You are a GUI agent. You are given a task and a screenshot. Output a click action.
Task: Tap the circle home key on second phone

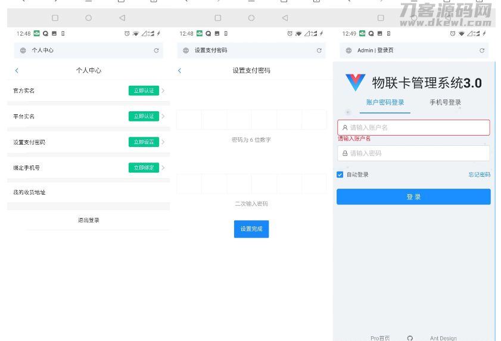tap(251, 18)
